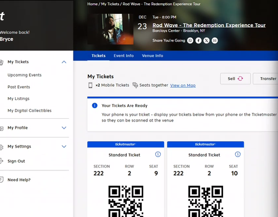Click the My Tickets sidebar heading
This screenshot has height=217, width=278.
pos(18,62)
